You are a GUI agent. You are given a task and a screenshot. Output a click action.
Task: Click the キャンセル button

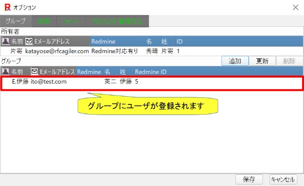[283, 179]
